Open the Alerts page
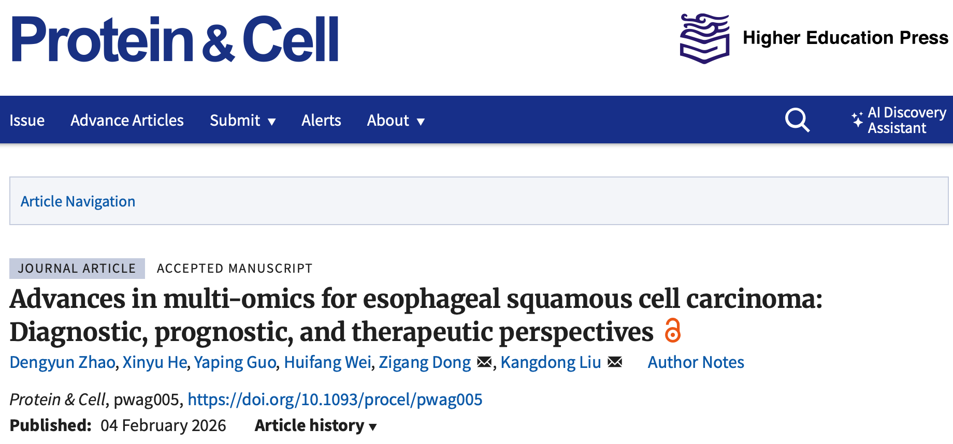Image resolution: width=953 pixels, height=444 pixels. click(321, 121)
